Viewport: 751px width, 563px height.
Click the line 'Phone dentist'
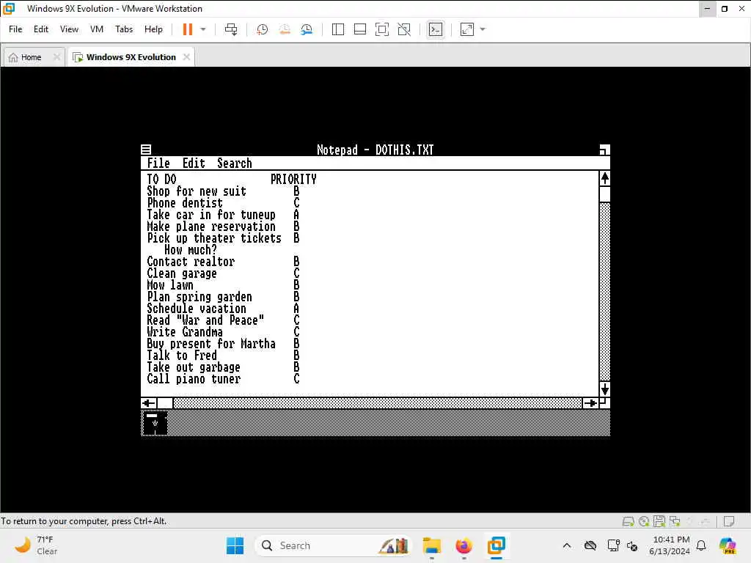[184, 203]
